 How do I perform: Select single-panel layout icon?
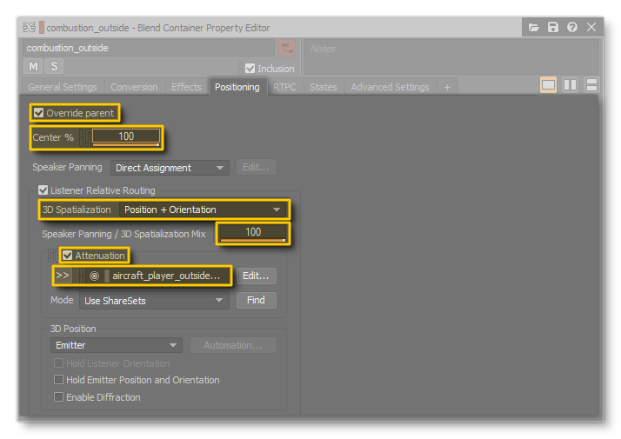(x=548, y=84)
